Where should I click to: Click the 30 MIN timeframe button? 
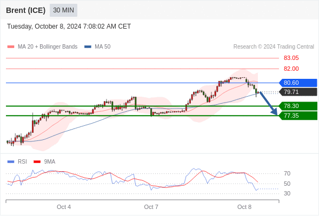point(63,10)
